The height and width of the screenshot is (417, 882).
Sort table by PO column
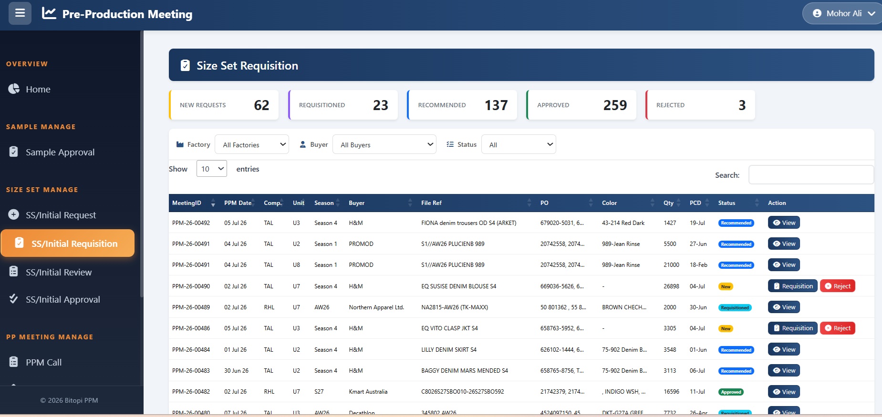click(567, 203)
